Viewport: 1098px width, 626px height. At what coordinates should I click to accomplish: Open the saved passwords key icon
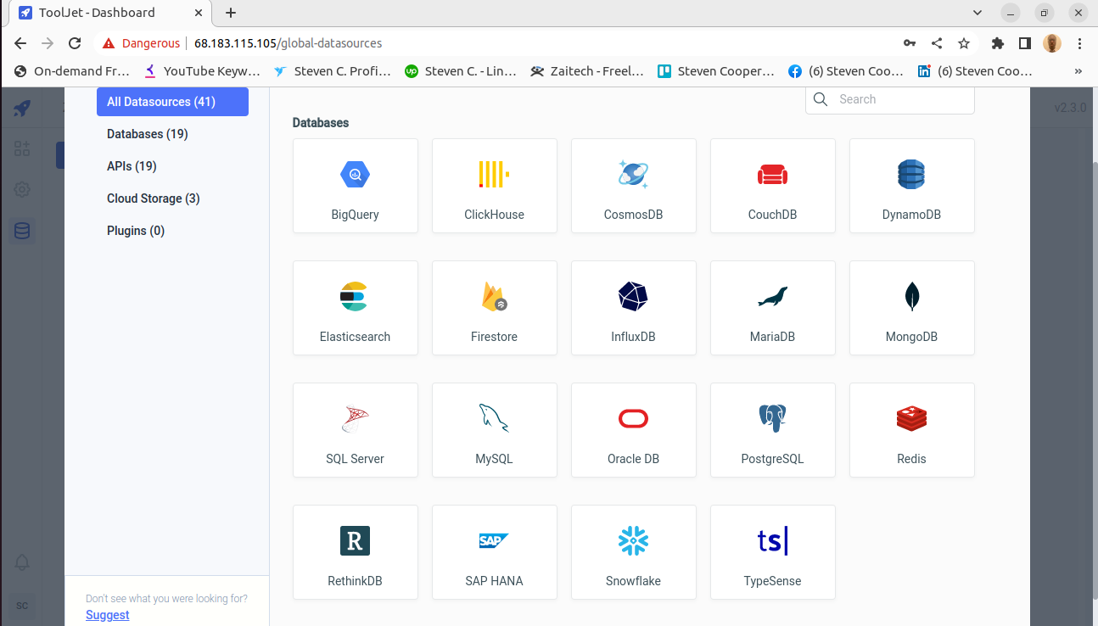coord(909,43)
